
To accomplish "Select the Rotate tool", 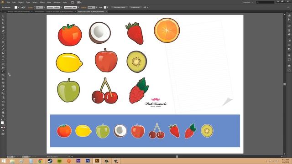I will (3, 61).
